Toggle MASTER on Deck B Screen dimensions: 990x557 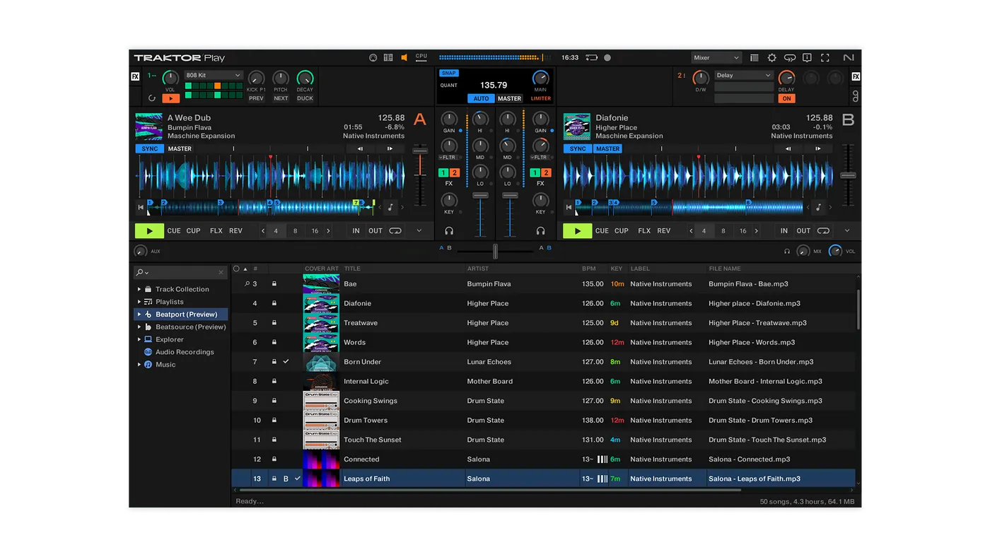coord(607,148)
